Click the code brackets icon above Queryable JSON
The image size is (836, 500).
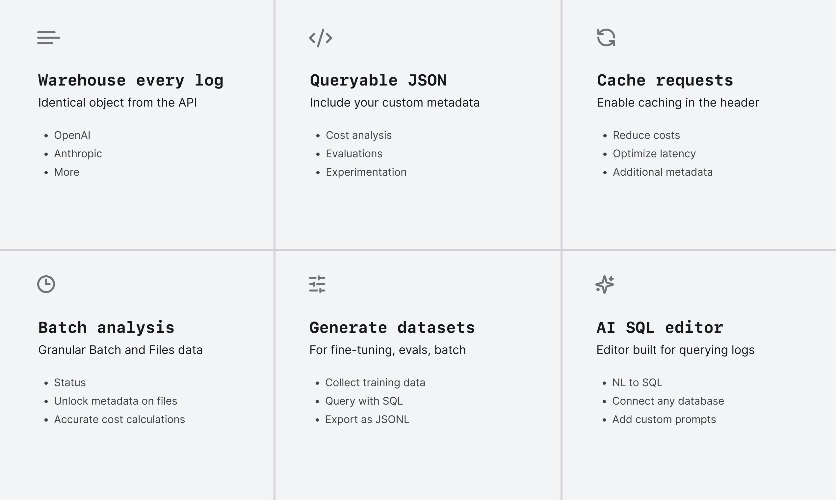pyautogui.click(x=321, y=38)
